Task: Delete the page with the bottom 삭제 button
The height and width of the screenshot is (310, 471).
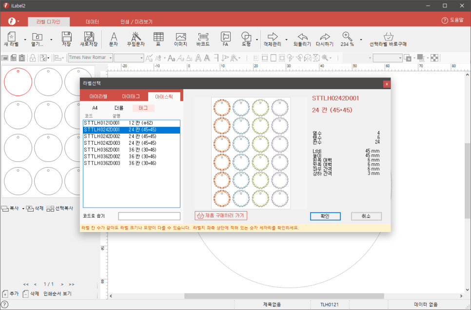Action: tap(31, 294)
